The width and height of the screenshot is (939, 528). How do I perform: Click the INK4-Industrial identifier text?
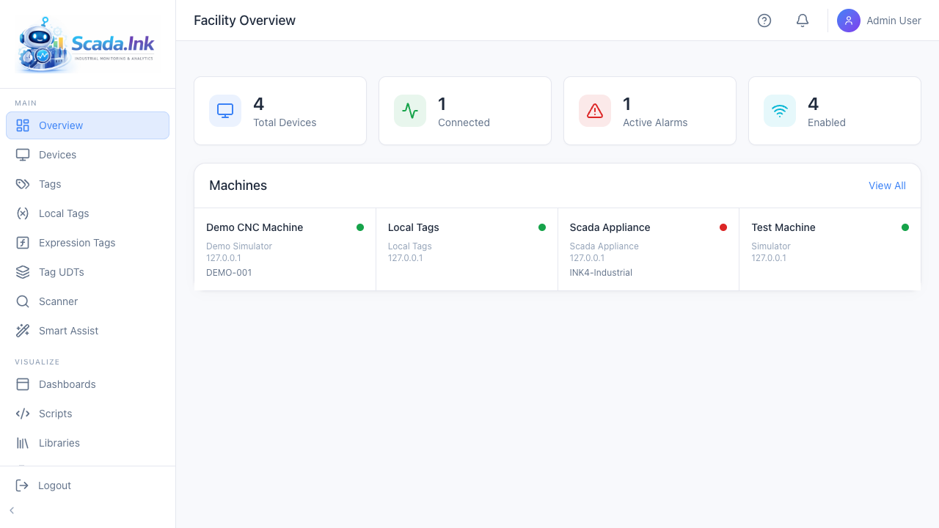tap(601, 273)
